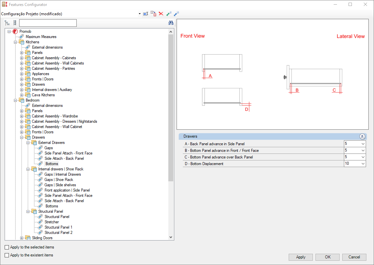Delete configuration with the red X icon
374x265 pixels.
[161, 14]
